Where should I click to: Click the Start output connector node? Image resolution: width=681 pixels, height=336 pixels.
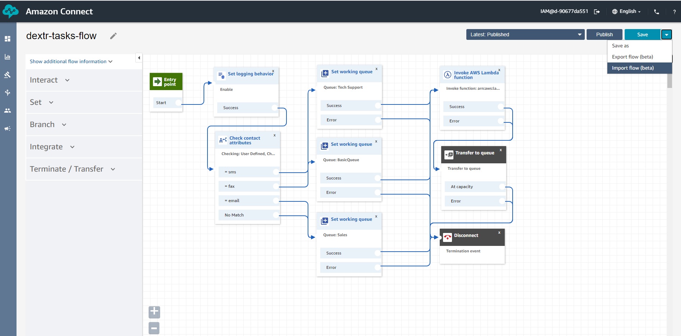click(x=178, y=103)
